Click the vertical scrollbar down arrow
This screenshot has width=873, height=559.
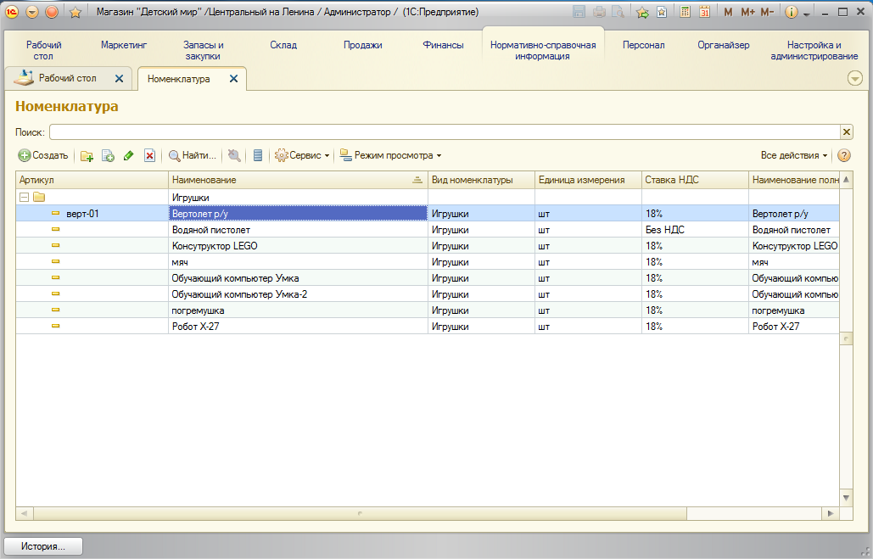(846, 498)
